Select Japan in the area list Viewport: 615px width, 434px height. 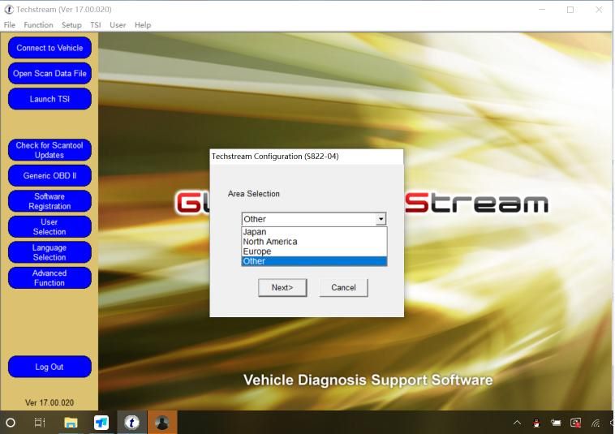click(314, 232)
